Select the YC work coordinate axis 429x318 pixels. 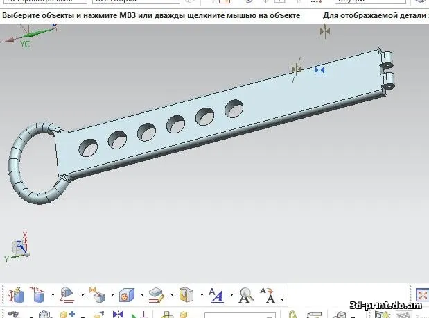pos(25,44)
